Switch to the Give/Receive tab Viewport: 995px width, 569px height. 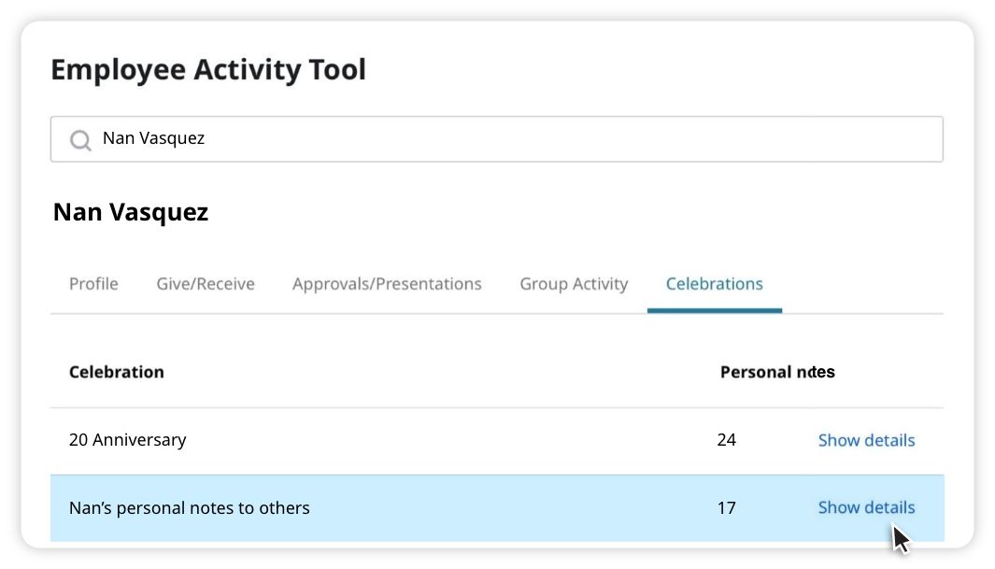tap(206, 283)
